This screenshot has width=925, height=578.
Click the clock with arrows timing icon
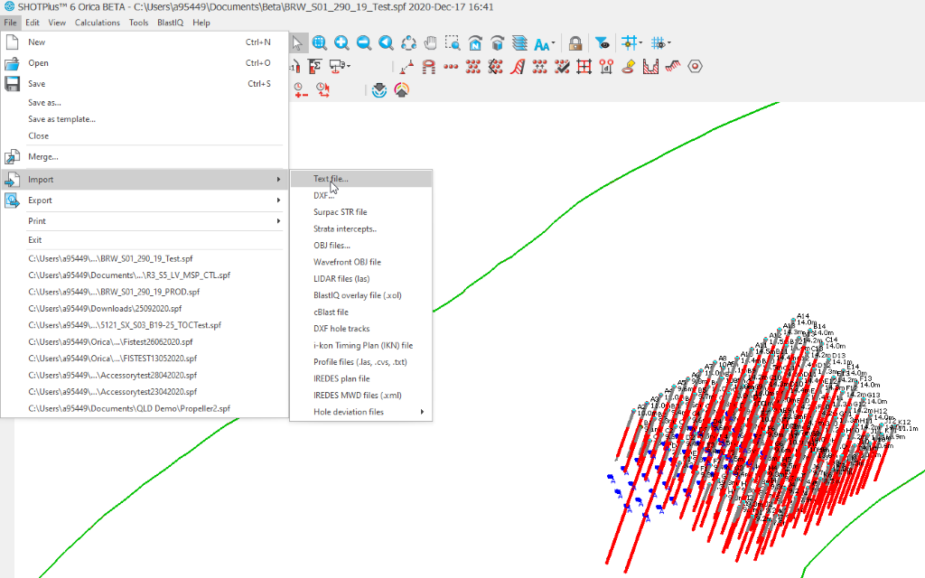pos(322,90)
